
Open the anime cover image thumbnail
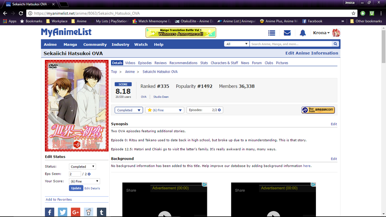(77, 105)
